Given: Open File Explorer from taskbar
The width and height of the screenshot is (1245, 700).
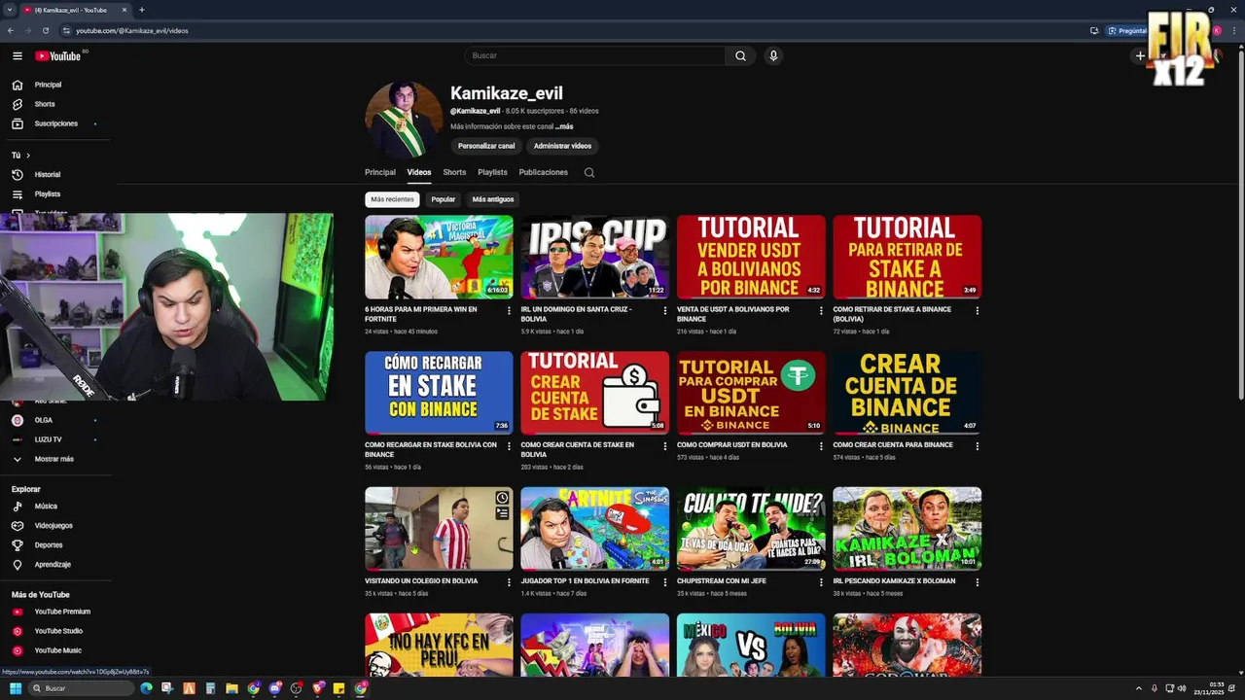Looking at the screenshot, I should pos(231,688).
